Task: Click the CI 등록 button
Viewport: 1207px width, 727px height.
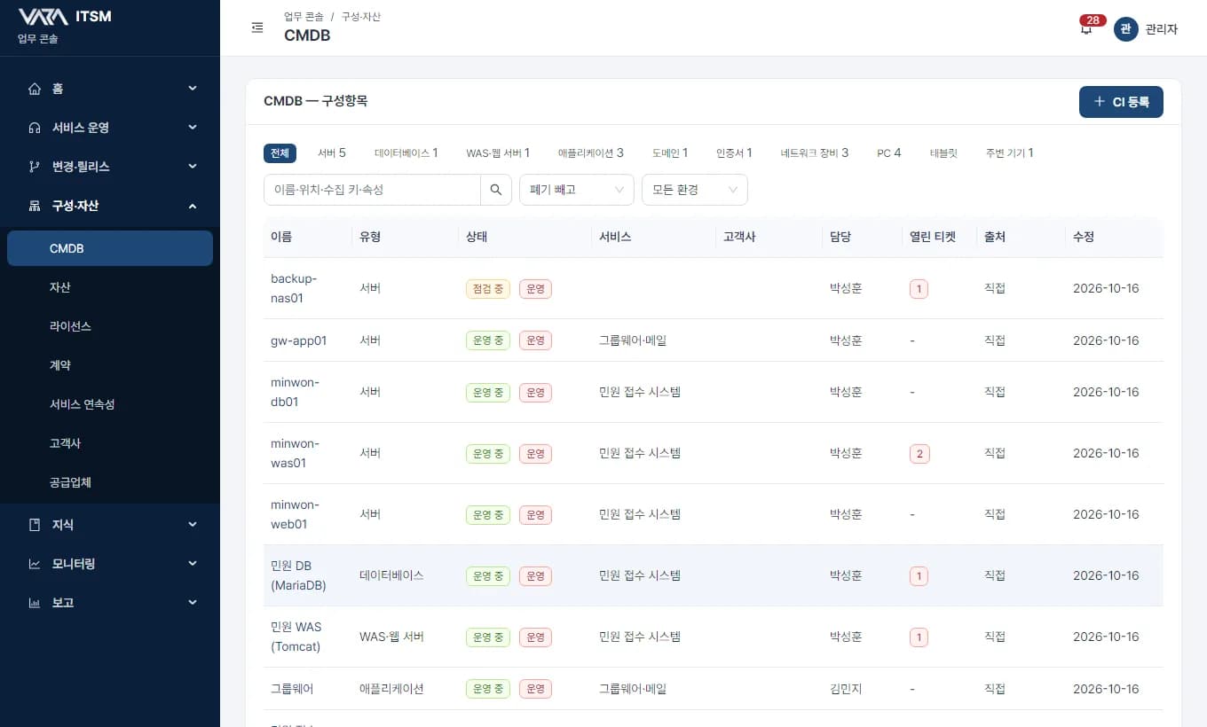Action: [x=1121, y=102]
